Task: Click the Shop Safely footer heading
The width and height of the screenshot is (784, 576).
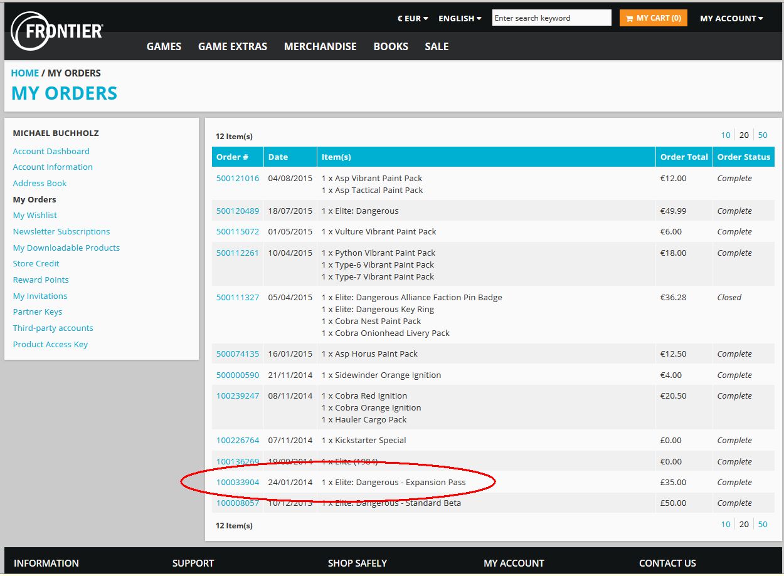Action: pyautogui.click(x=358, y=563)
